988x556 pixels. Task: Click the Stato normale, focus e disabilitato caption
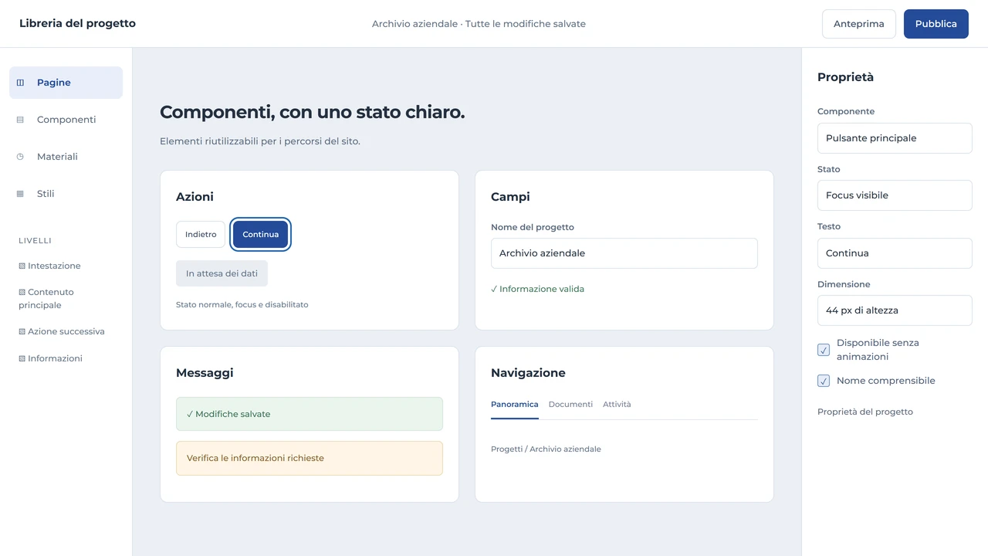point(242,305)
